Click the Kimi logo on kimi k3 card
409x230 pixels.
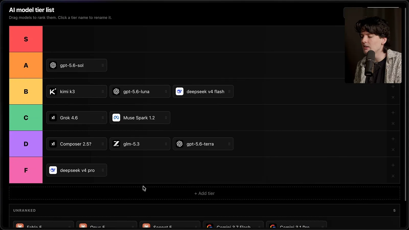pos(53,91)
